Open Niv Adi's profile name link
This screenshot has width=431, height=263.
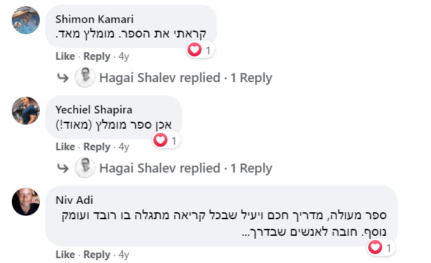click(74, 200)
